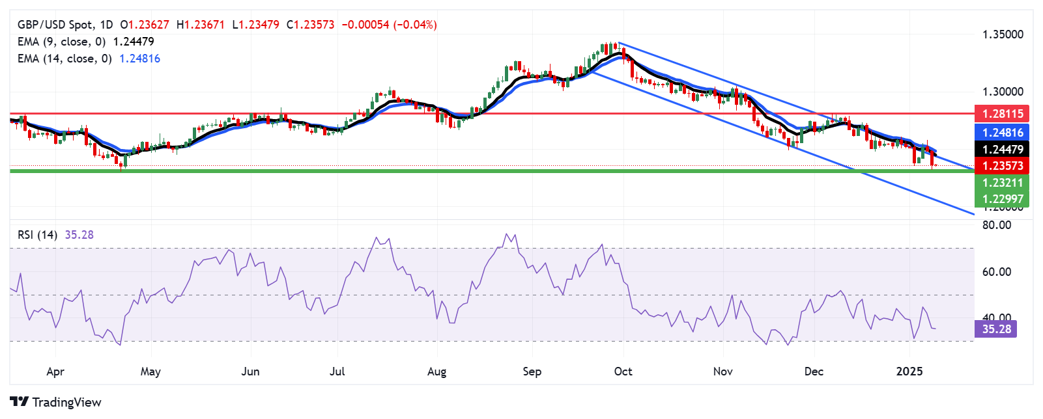
Task: Click the Oct label on time axis
Action: (623, 372)
